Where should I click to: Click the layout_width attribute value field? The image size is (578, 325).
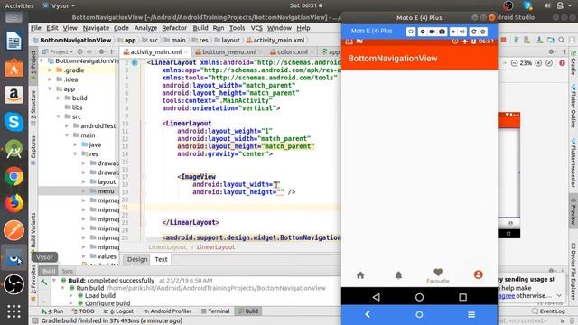point(276,184)
